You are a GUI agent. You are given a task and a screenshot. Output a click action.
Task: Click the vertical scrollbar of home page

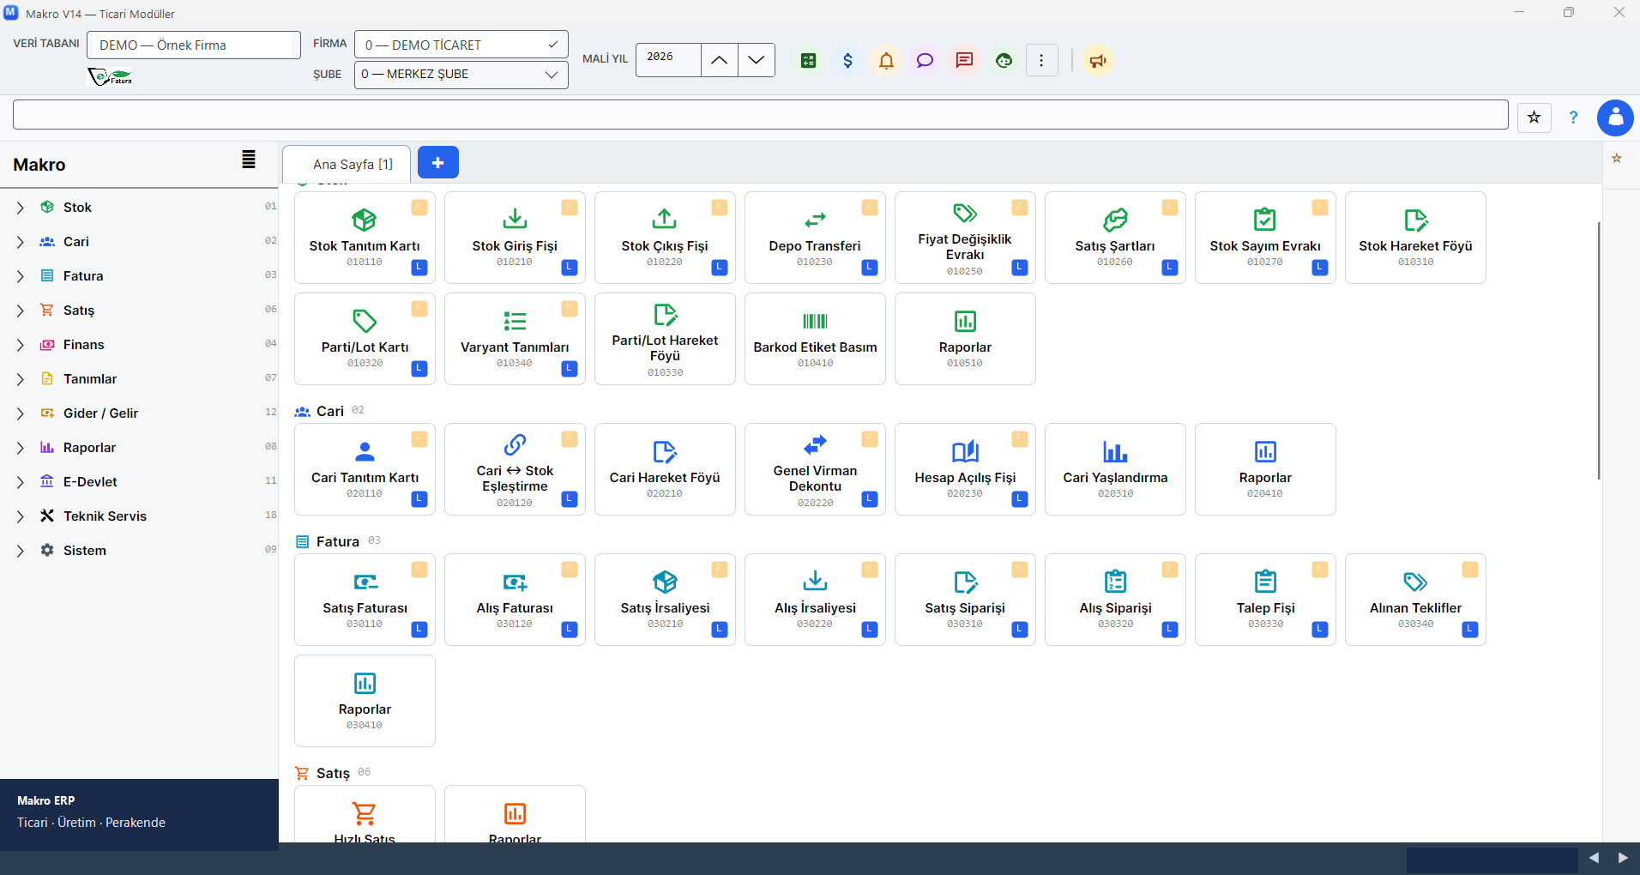1599,350
